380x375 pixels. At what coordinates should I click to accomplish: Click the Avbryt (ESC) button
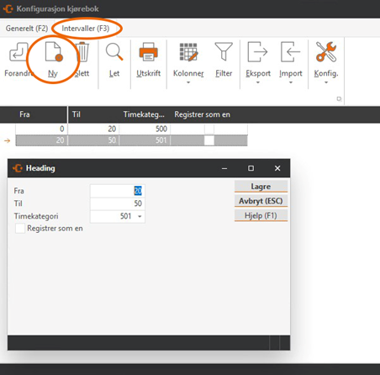(261, 201)
